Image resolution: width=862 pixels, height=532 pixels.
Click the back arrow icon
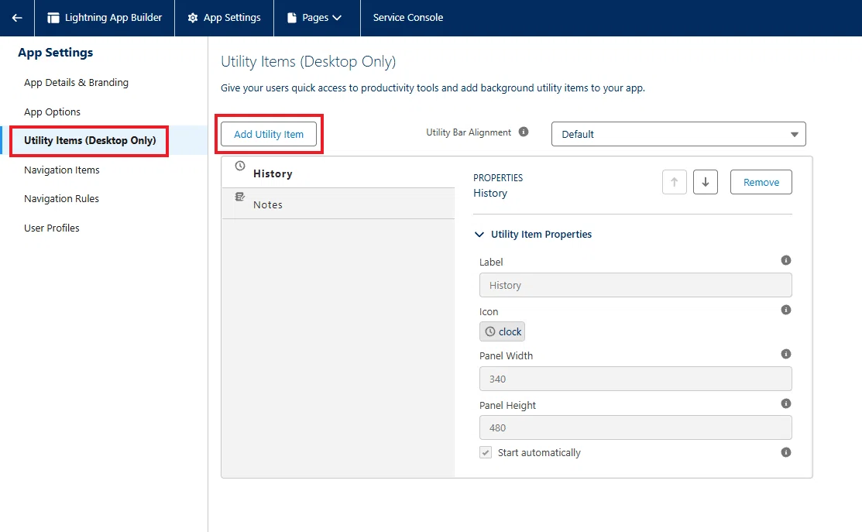click(17, 18)
